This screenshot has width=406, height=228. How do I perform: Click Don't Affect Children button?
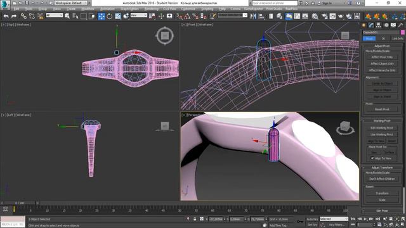tap(382, 179)
